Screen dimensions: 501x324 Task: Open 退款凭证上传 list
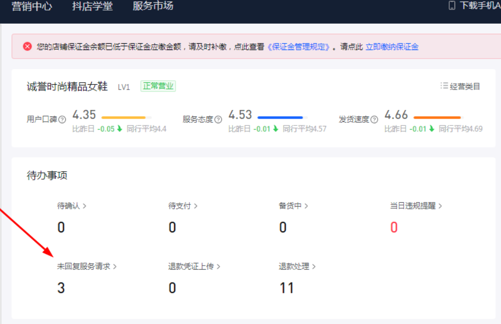point(194,267)
